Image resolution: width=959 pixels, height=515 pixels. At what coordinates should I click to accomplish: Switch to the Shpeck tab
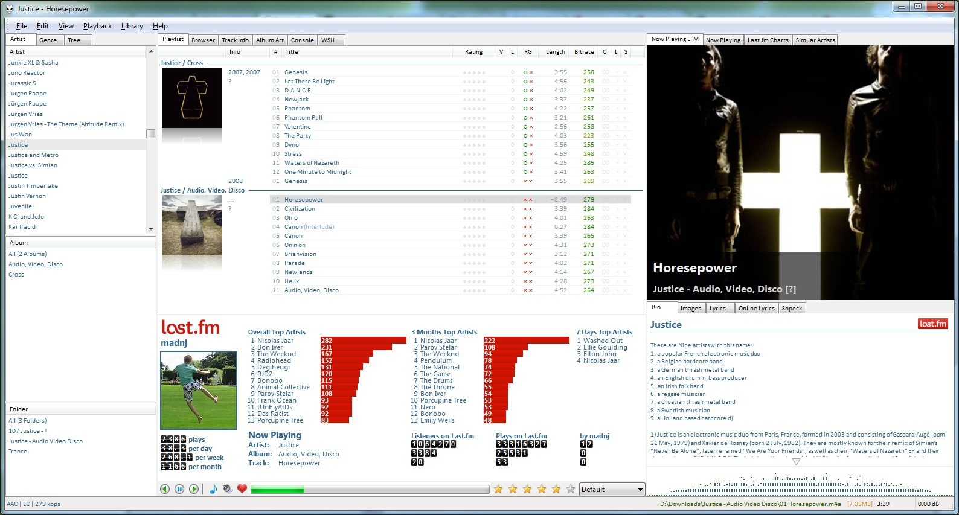pos(792,309)
